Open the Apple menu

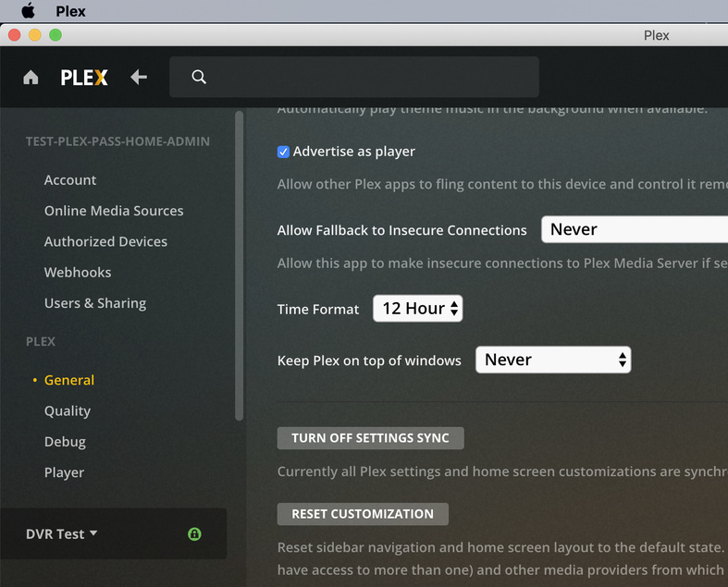[28, 11]
